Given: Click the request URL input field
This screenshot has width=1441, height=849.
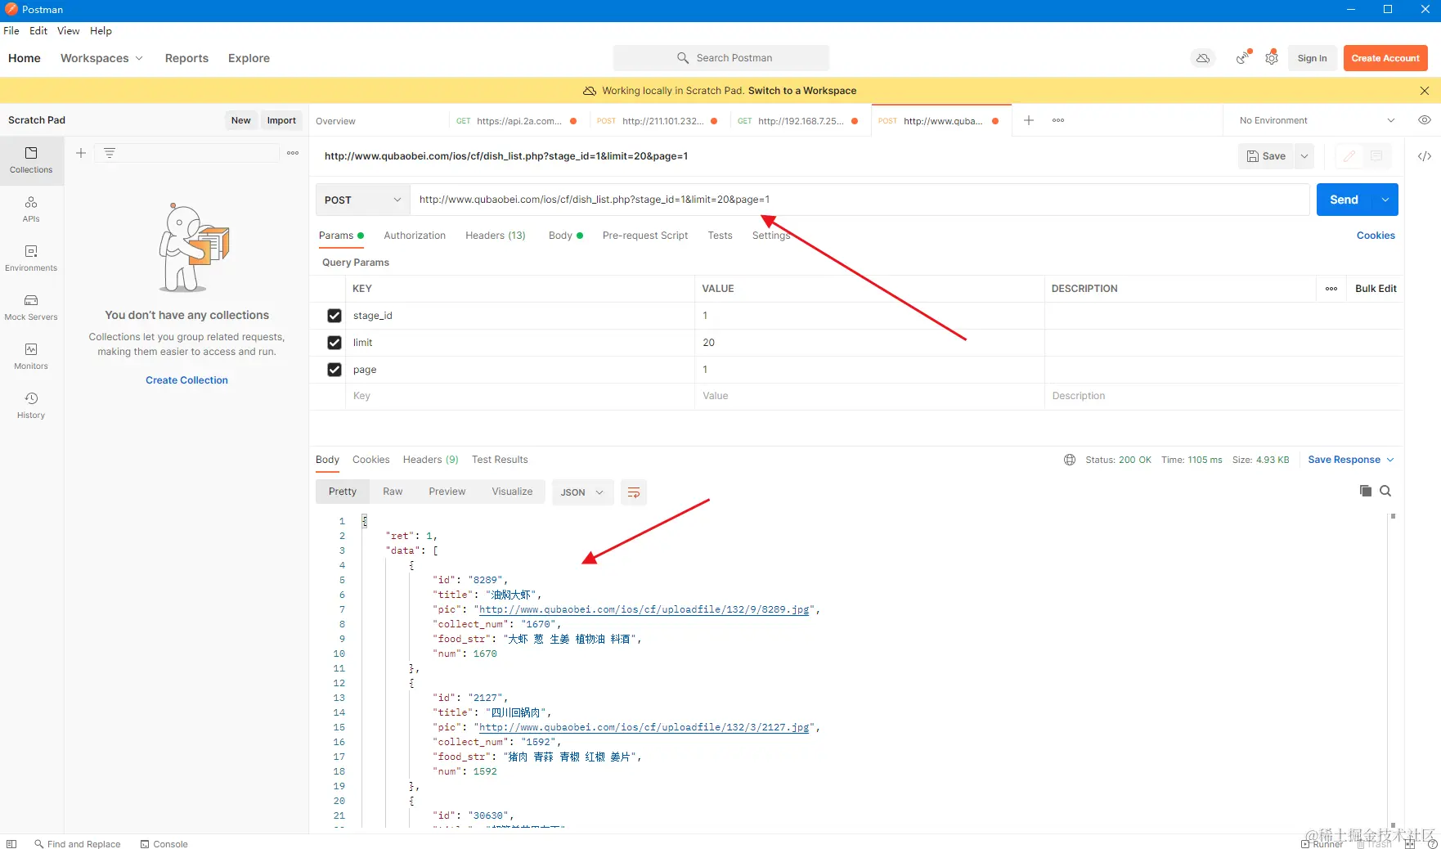Looking at the screenshot, I should tap(860, 200).
